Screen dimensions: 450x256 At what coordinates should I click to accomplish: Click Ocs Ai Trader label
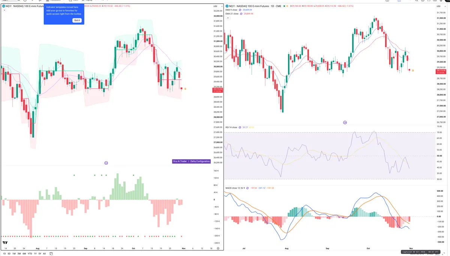coord(180,161)
